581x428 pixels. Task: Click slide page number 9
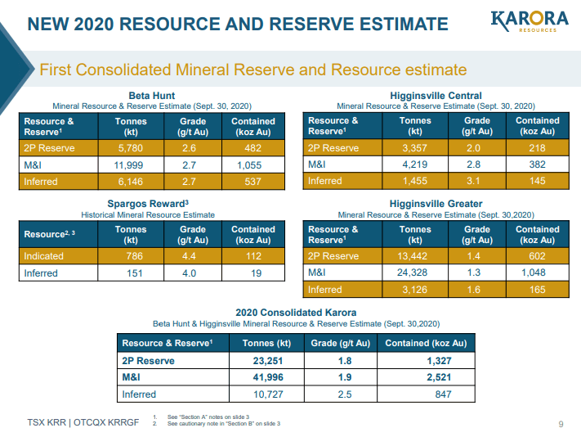point(561,424)
